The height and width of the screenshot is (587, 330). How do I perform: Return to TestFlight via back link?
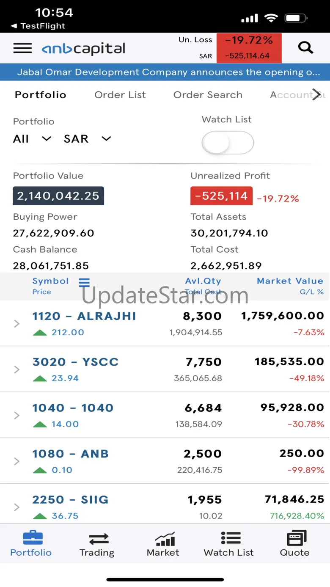pyautogui.click(x=38, y=26)
